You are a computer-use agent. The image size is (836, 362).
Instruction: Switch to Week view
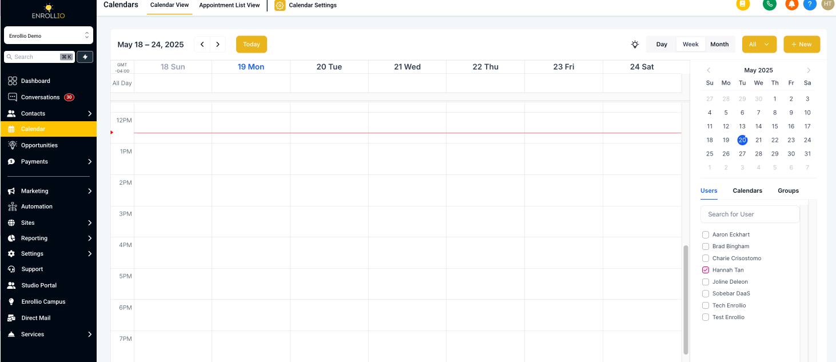pos(691,45)
